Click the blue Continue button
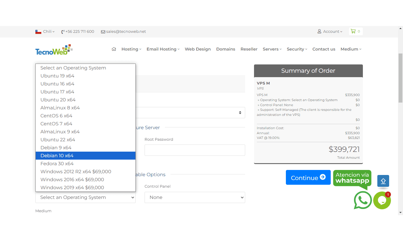The height and width of the screenshot is (227, 403). [308, 177]
